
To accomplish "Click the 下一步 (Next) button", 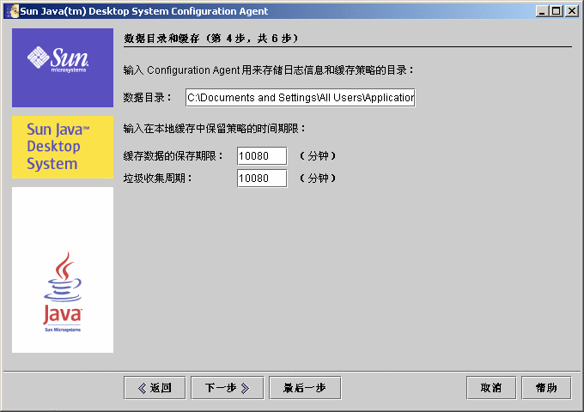I will click(228, 388).
